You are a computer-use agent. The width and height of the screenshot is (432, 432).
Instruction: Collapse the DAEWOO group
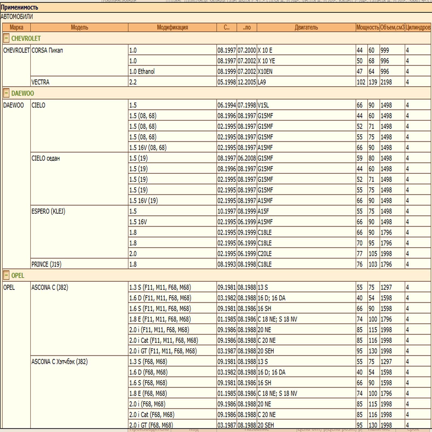pyautogui.click(x=6, y=93)
